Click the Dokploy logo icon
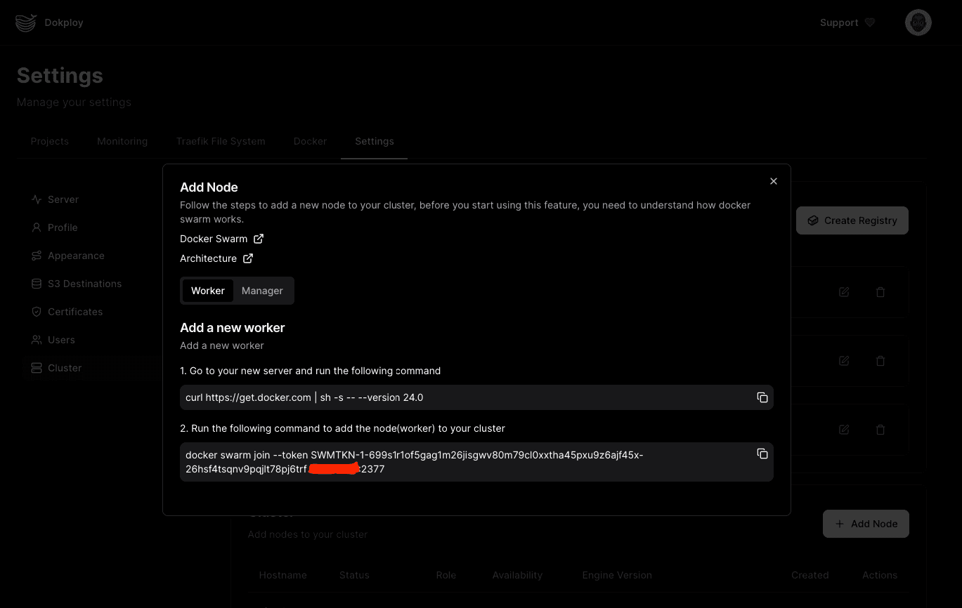Image resolution: width=962 pixels, height=608 pixels. 25,22
